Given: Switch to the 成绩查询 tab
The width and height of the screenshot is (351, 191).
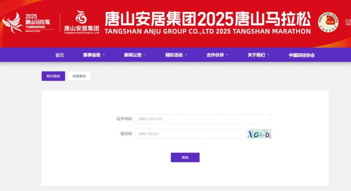Looking at the screenshot, I should click(x=79, y=76).
